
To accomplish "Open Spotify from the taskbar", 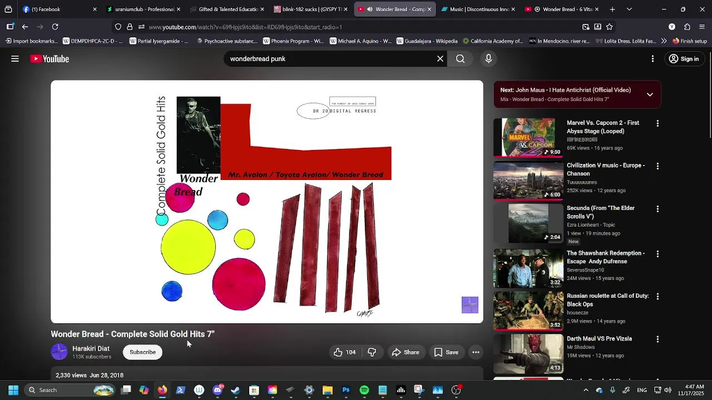I will click(364, 390).
